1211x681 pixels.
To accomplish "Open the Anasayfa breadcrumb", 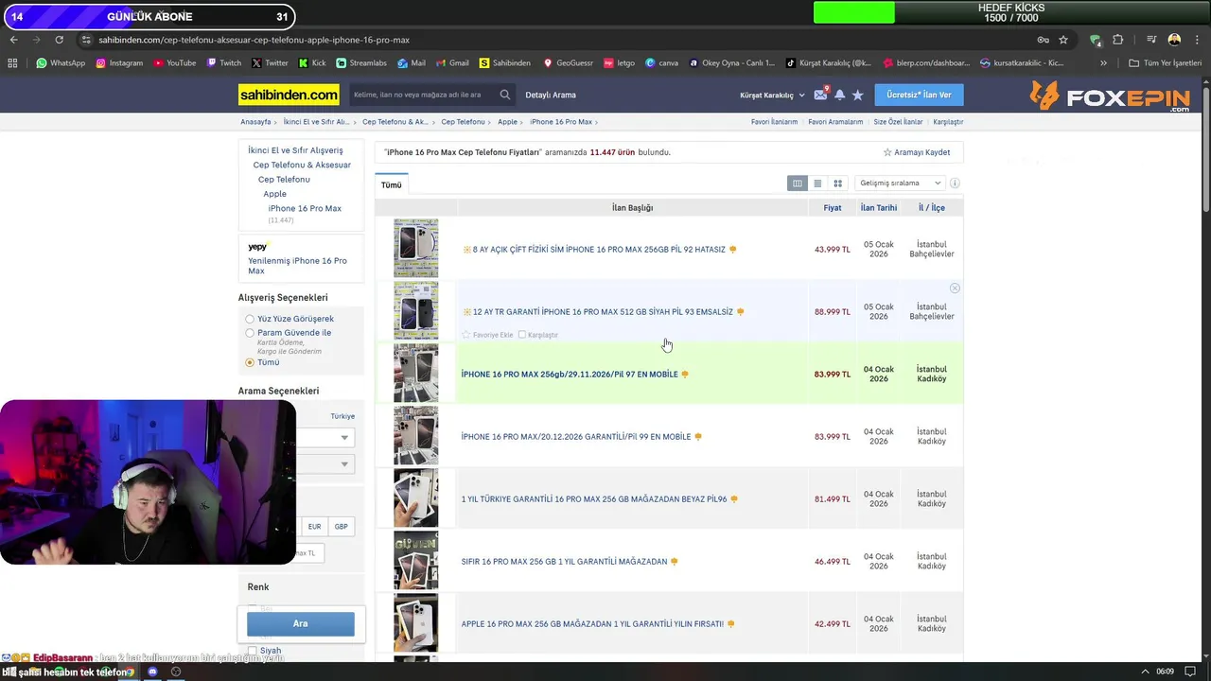I will pyautogui.click(x=255, y=122).
